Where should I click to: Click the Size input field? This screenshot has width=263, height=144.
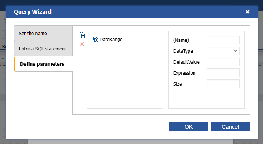pyautogui.click(x=223, y=84)
